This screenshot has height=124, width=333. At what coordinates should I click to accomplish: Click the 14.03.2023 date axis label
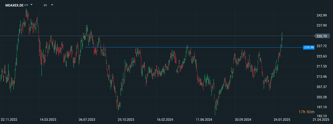pos(48,119)
